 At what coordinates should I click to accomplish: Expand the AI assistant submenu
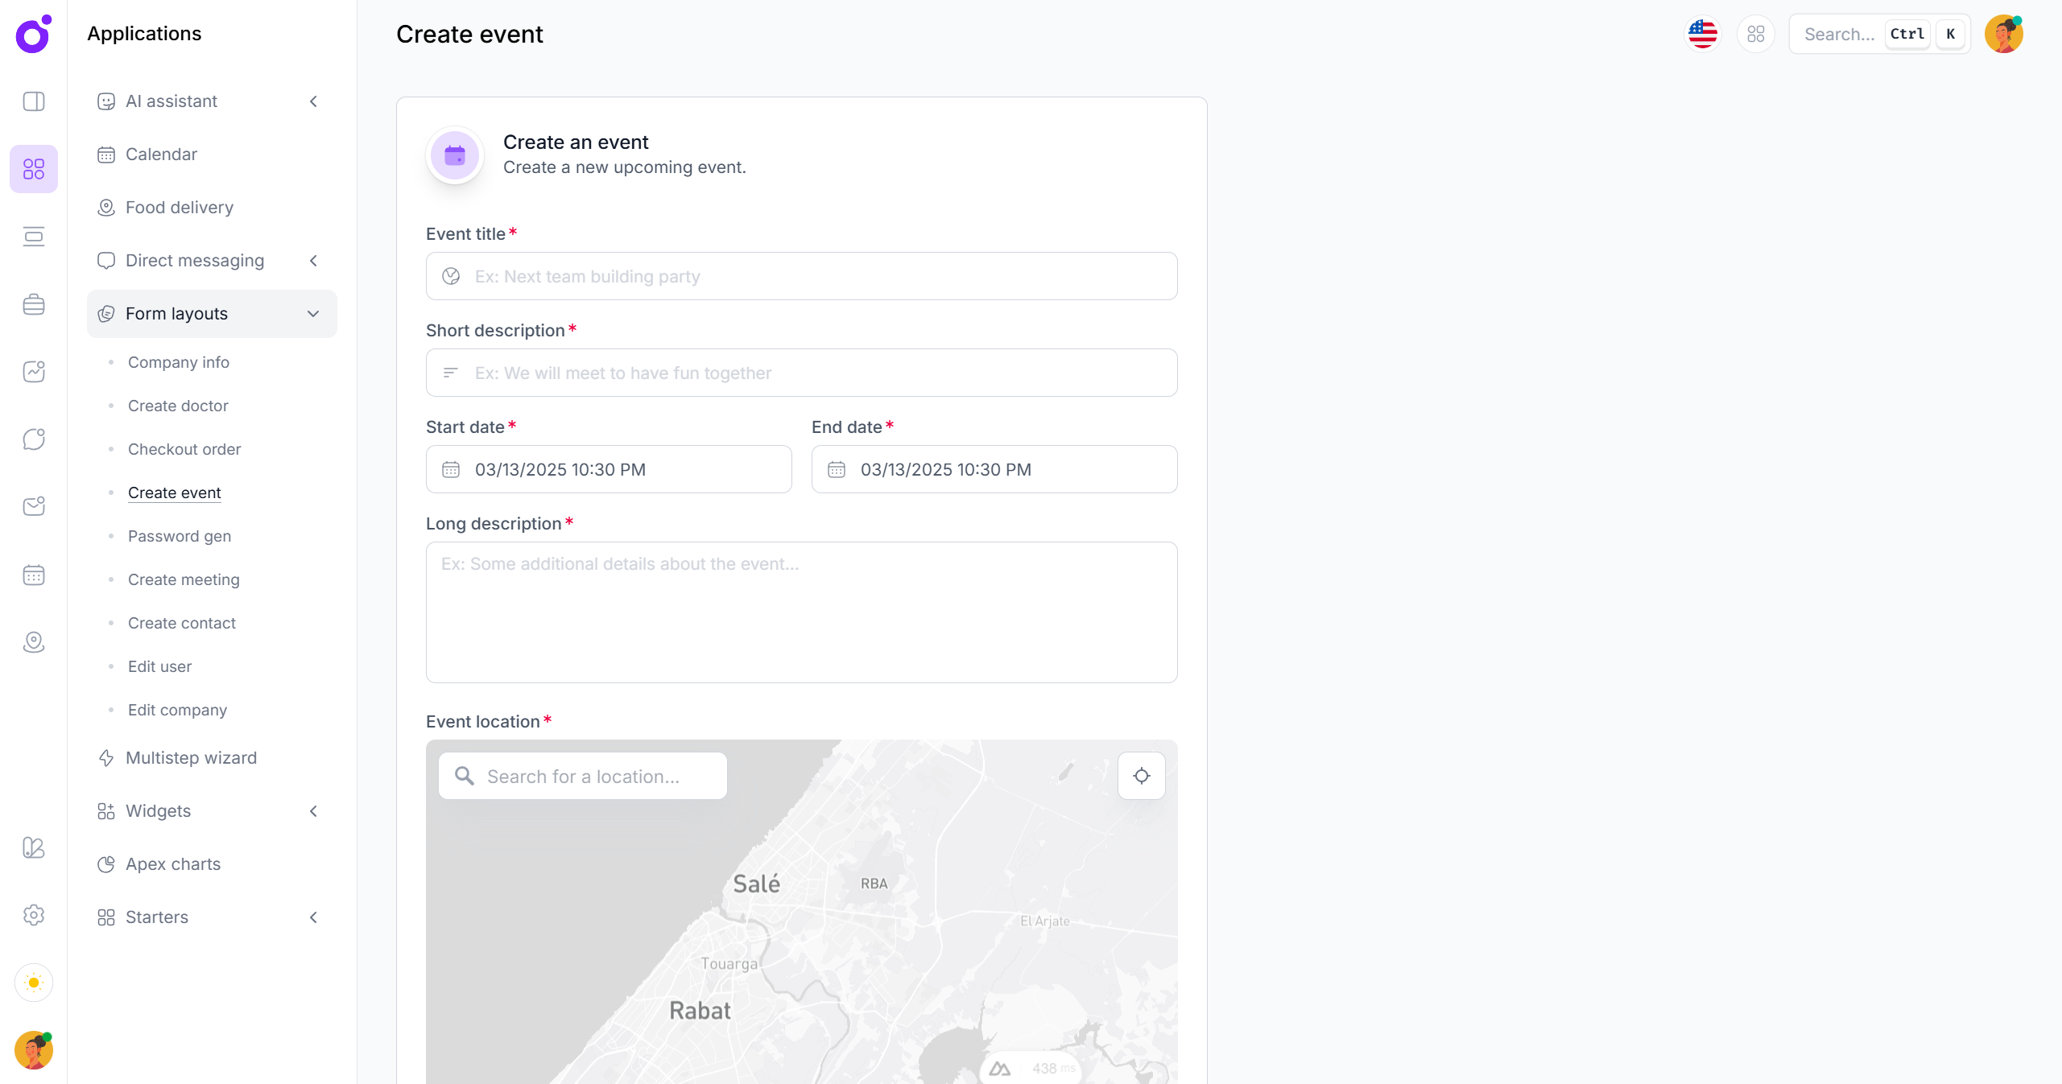point(313,101)
